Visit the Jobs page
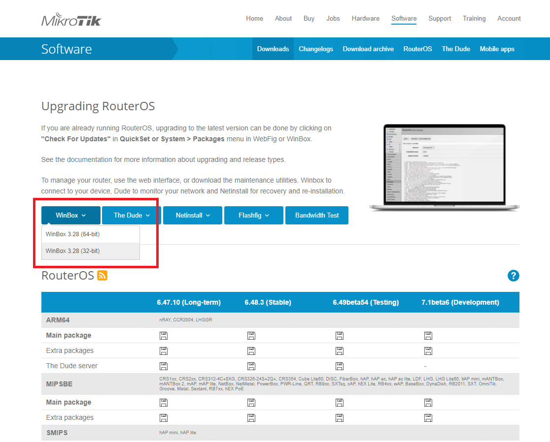 pos(333,19)
